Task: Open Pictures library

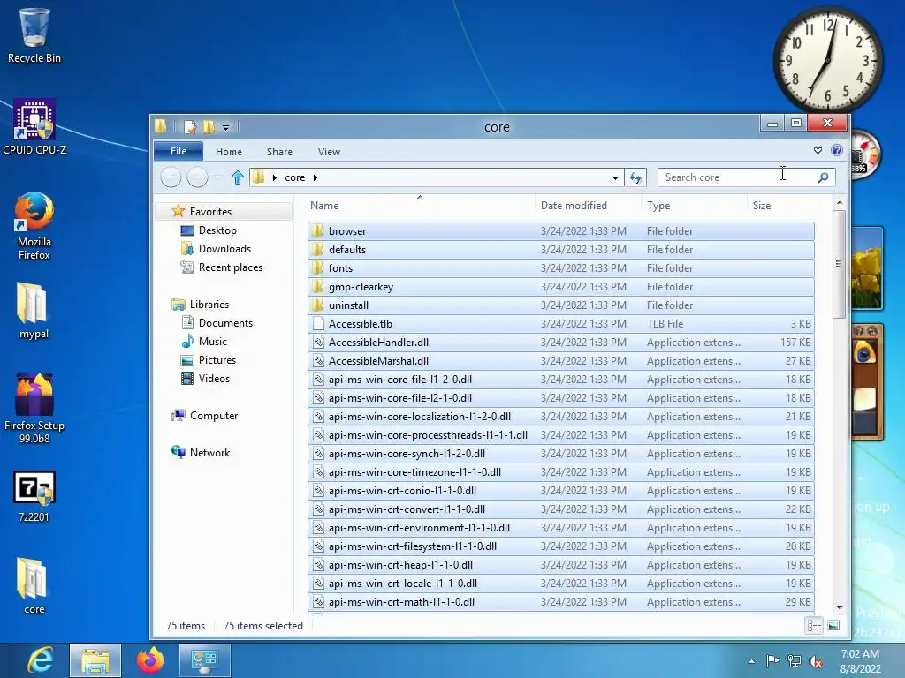Action: point(217,360)
